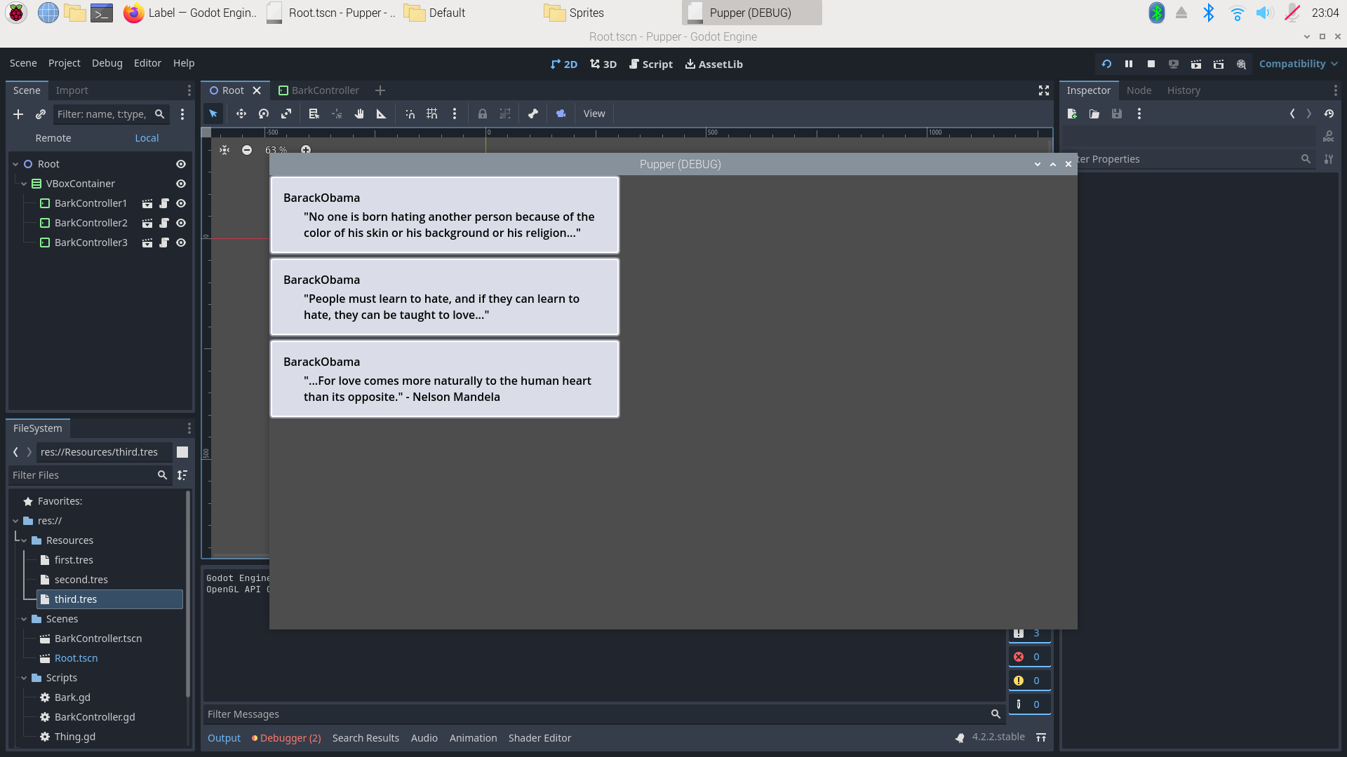
Task: Open the property filter tools icon
Action: [x=1329, y=159]
